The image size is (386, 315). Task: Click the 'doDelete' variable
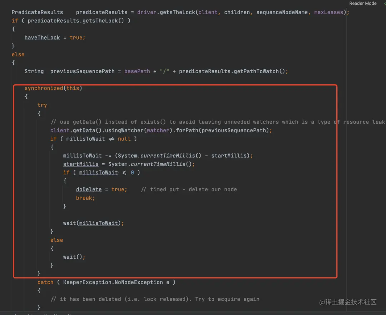point(89,189)
